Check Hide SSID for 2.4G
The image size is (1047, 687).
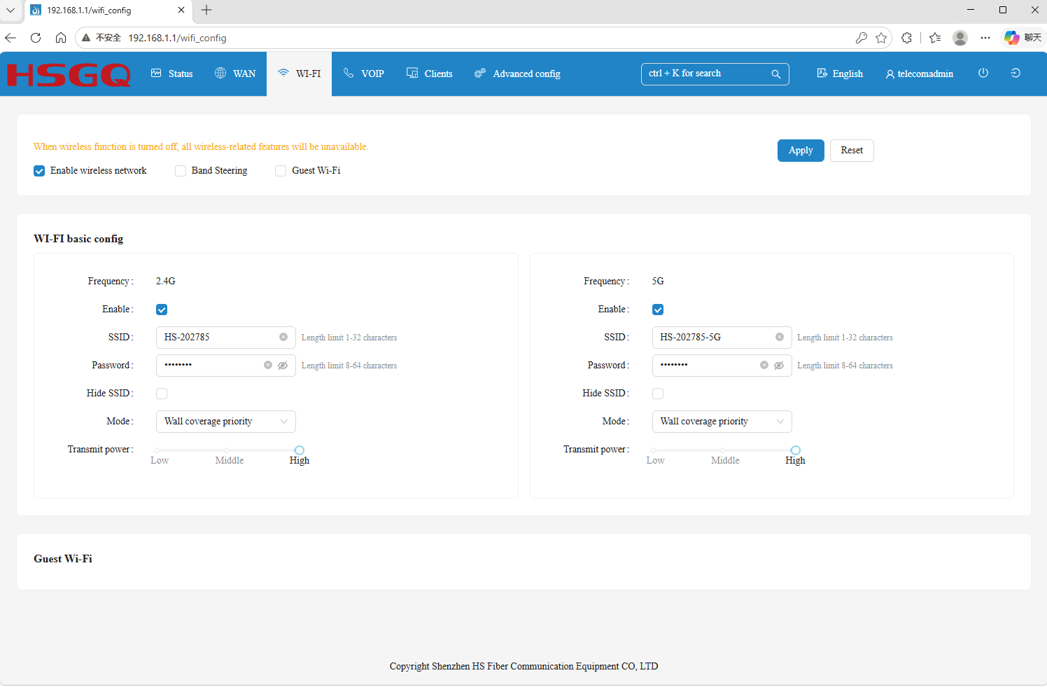point(162,394)
